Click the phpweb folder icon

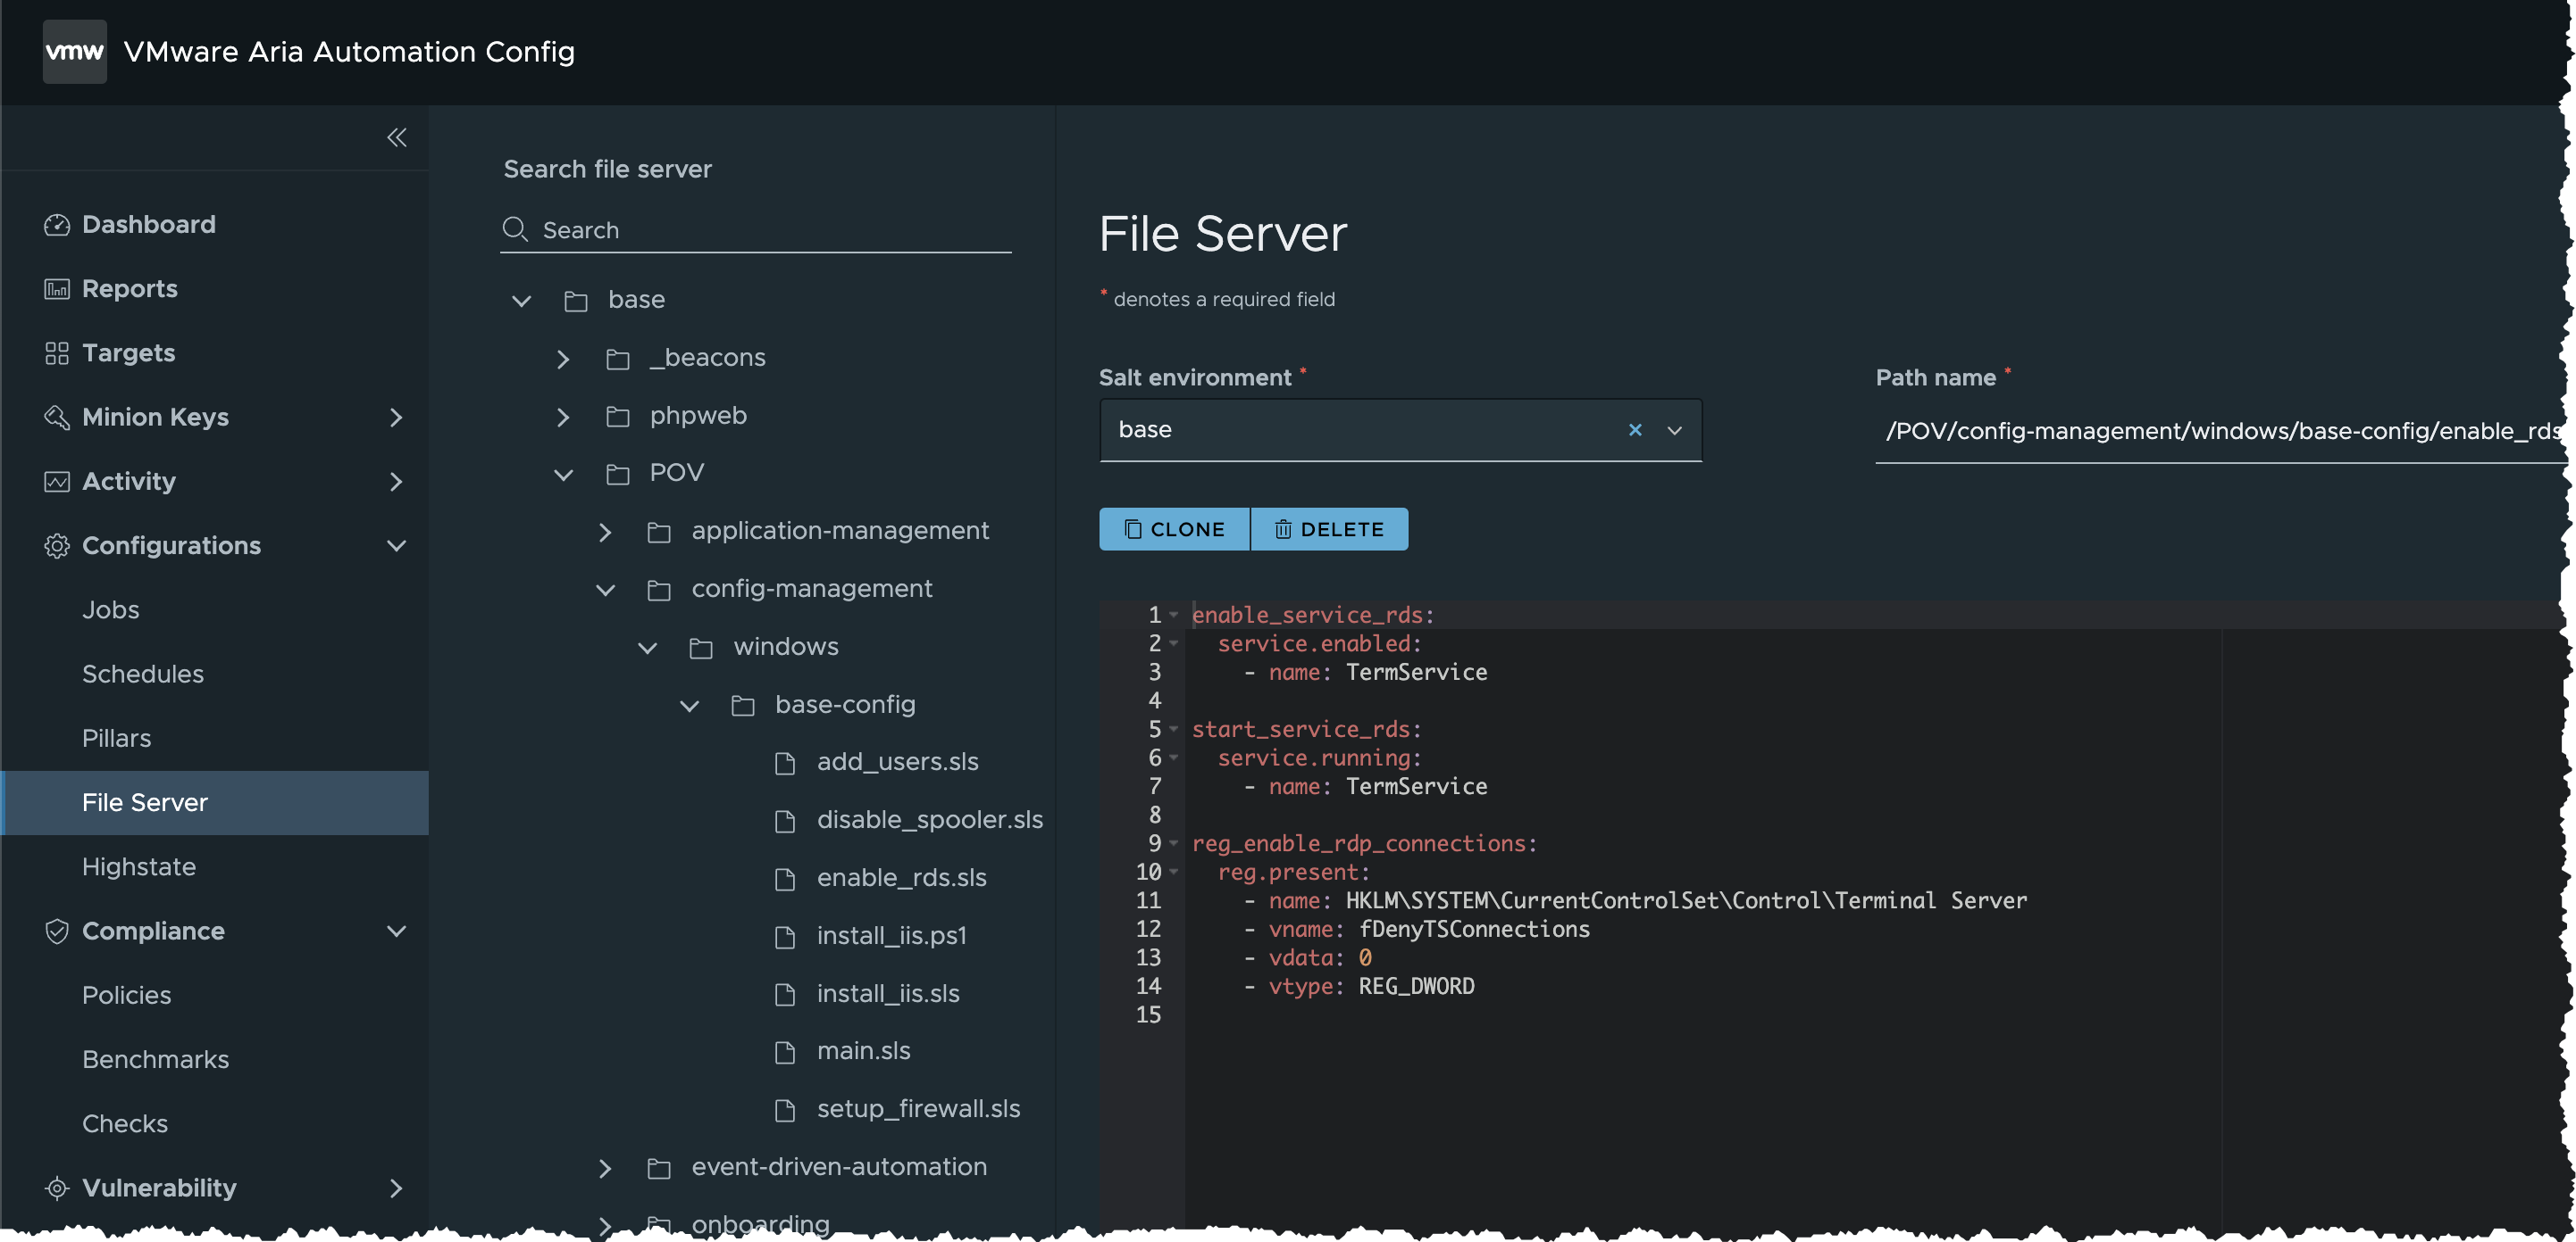click(x=618, y=417)
